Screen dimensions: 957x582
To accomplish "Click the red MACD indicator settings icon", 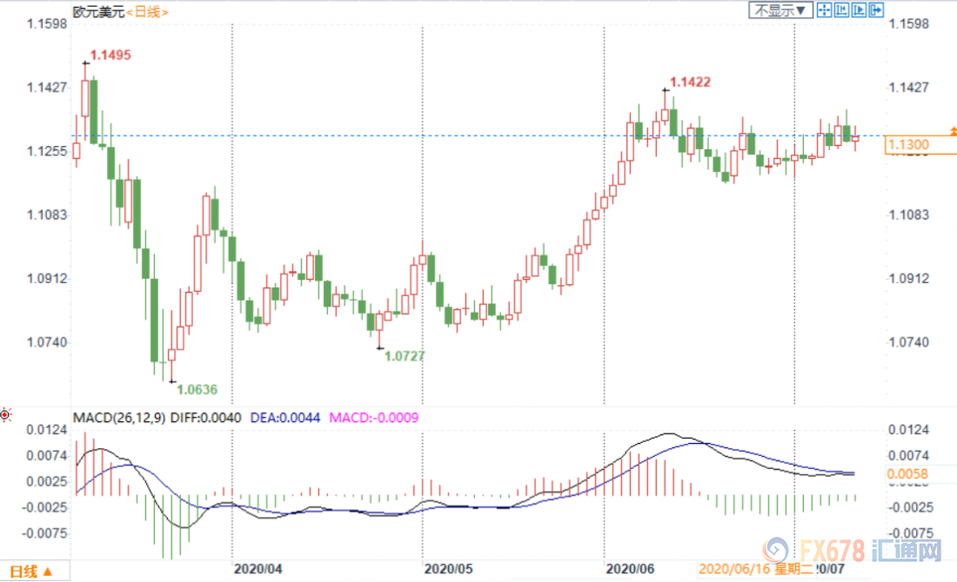I will pos(6,415).
